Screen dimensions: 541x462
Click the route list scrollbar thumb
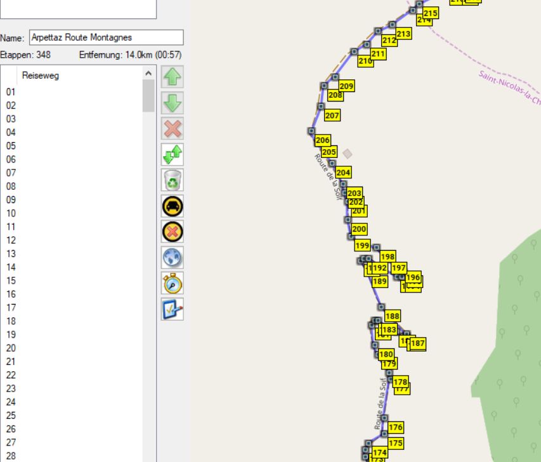(x=148, y=95)
